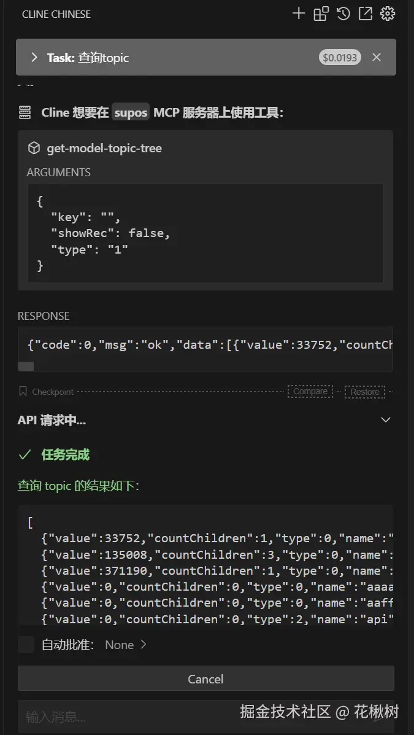Click the supos MCP server stack icon

(x=25, y=112)
